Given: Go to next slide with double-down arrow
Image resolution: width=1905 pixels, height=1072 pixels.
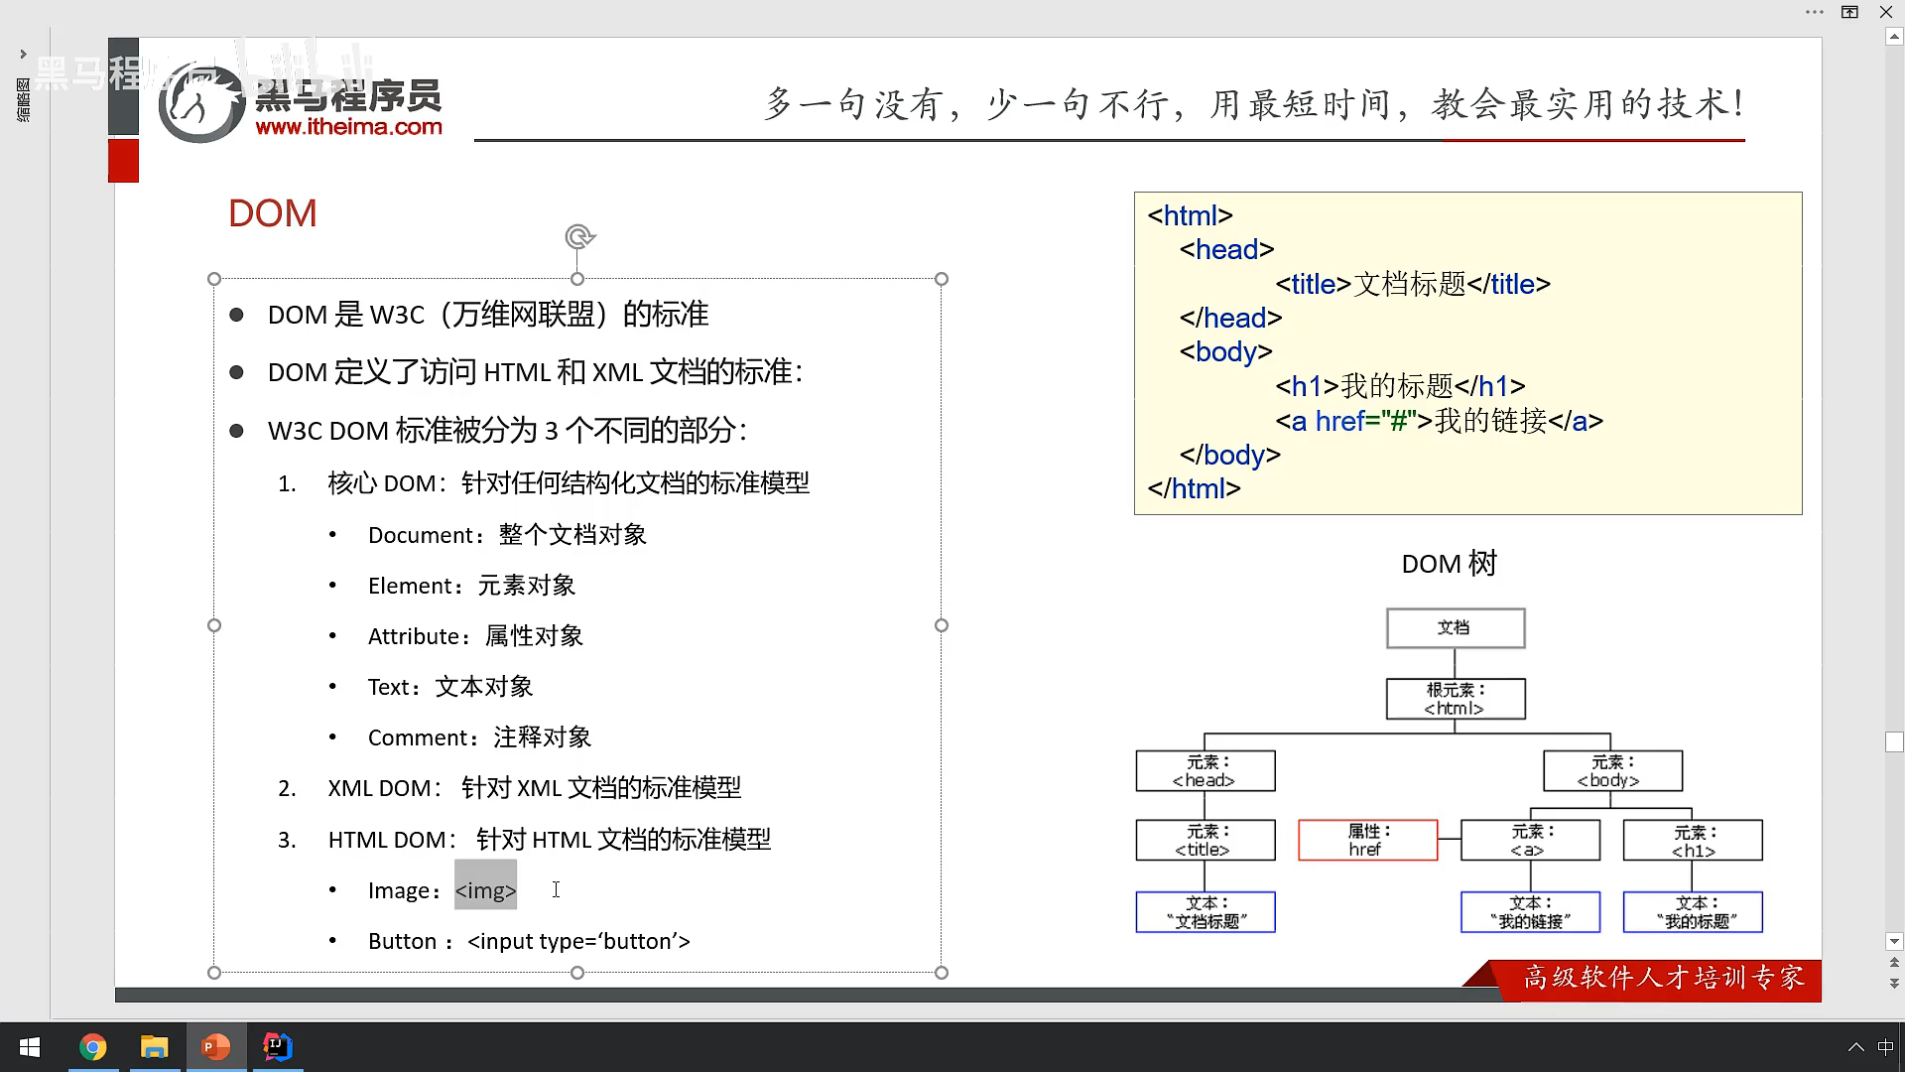Looking at the screenshot, I should coord(1894,983).
